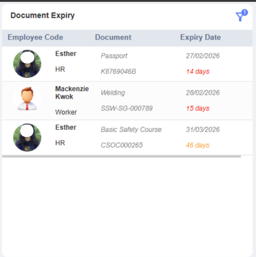Click the Passport document entry
Image resolution: width=256 pixels, height=257 pixels.
click(114, 56)
